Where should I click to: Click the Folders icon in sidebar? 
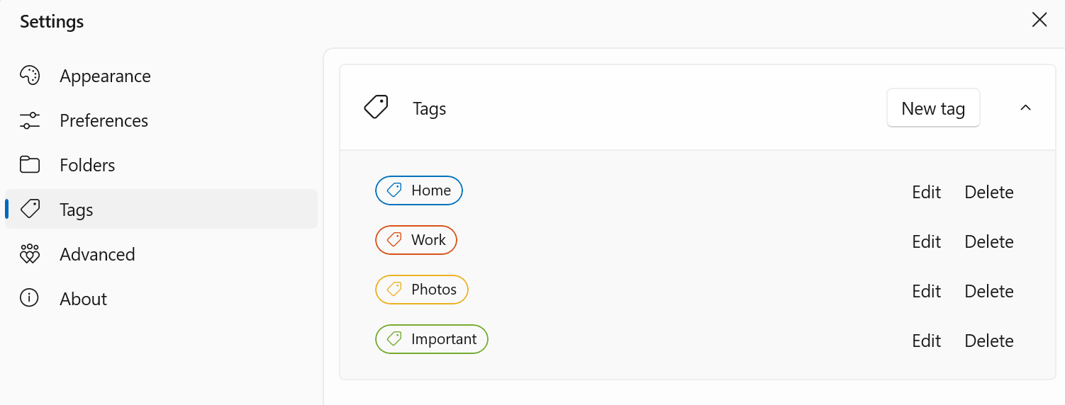pos(30,165)
